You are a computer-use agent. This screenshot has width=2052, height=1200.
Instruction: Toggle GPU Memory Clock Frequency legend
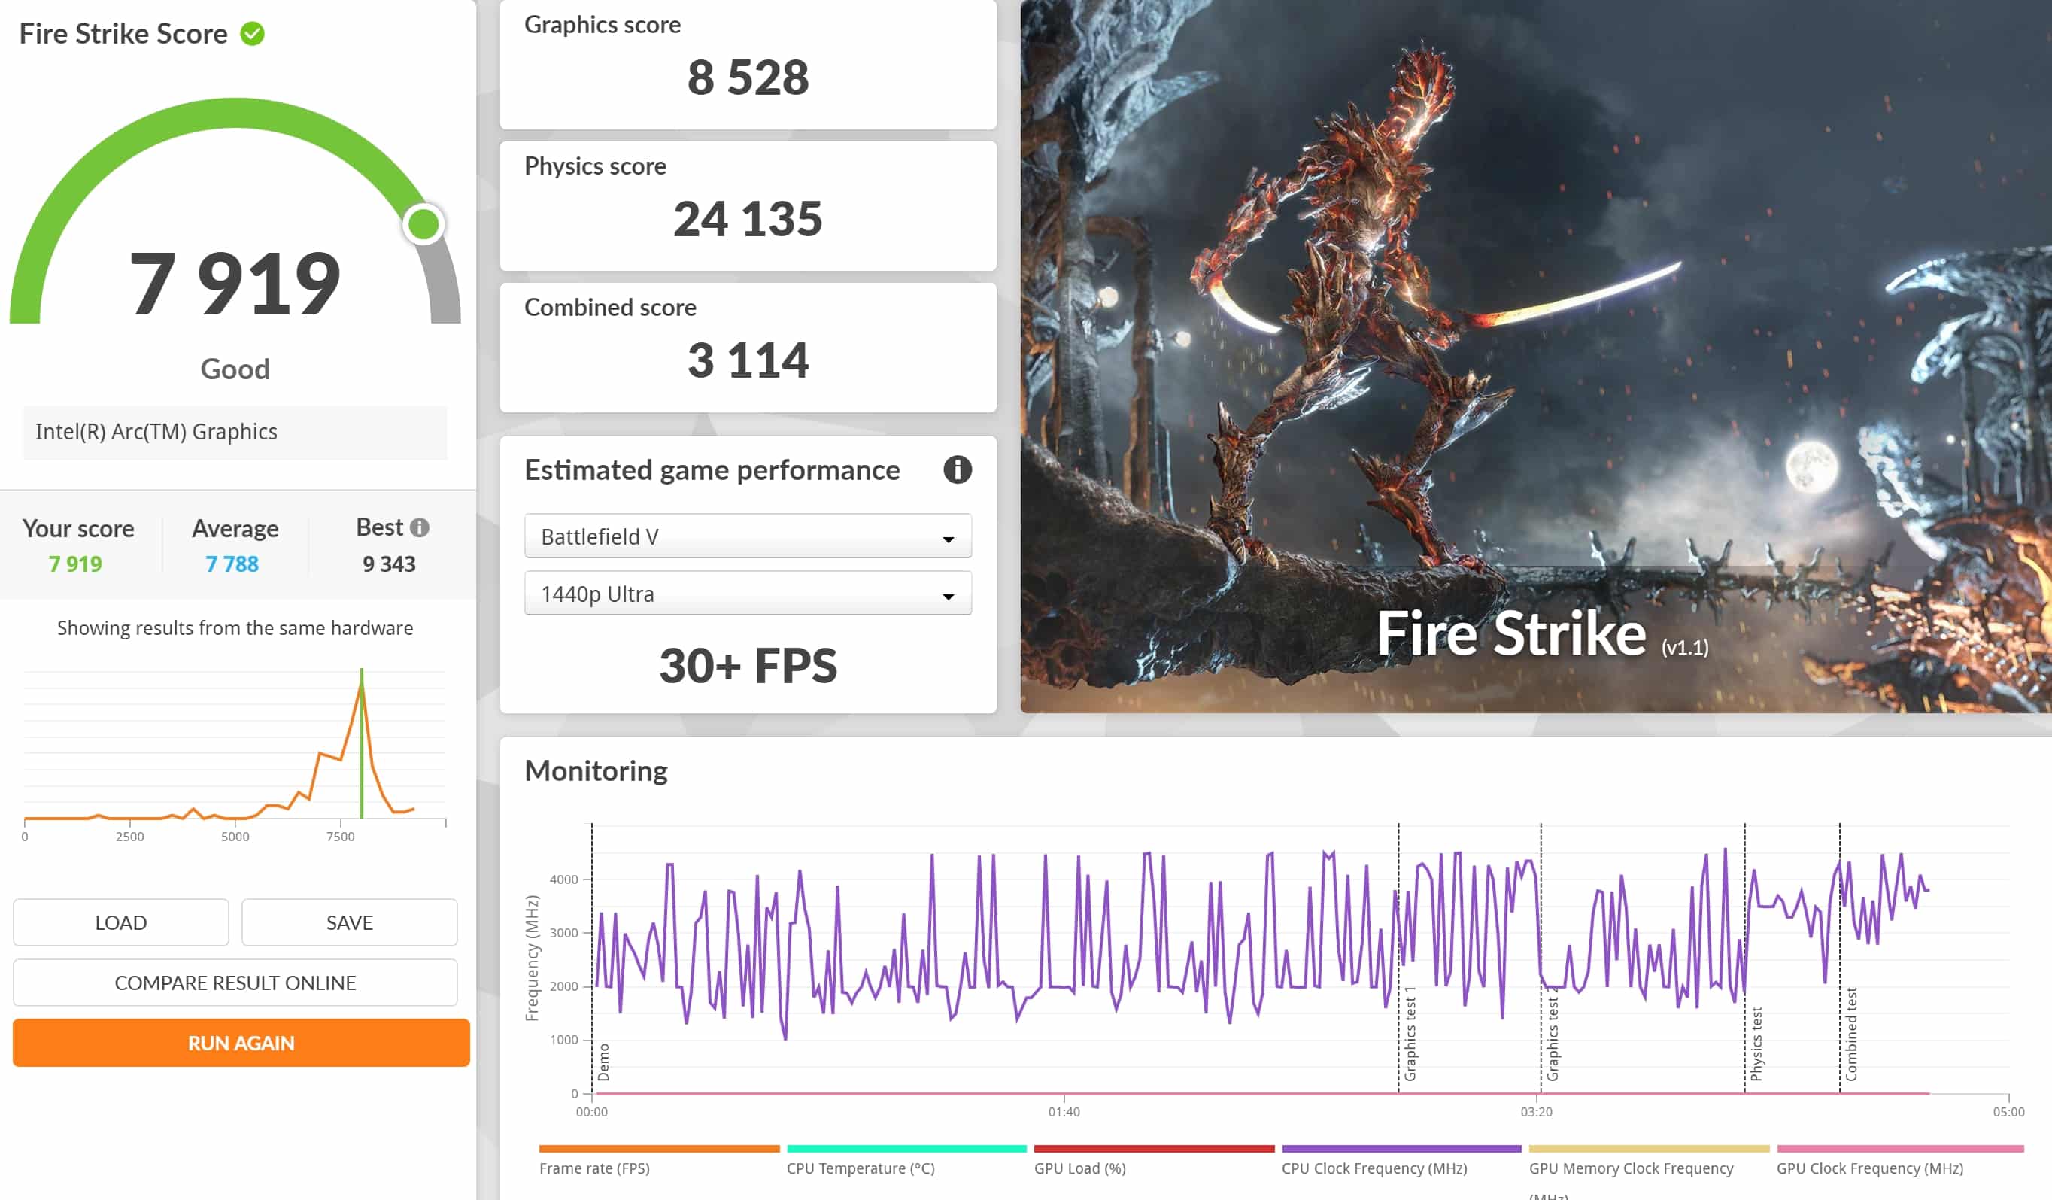[1630, 1168]
